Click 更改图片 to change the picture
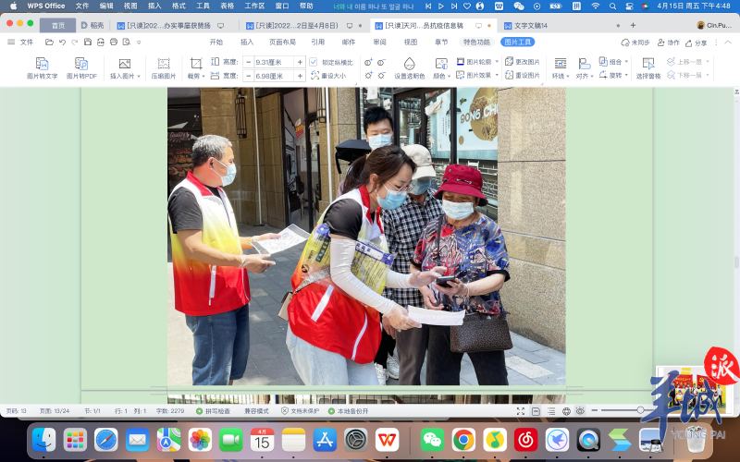740x462 pixels. pyautogui.click(x=523, y=62)
